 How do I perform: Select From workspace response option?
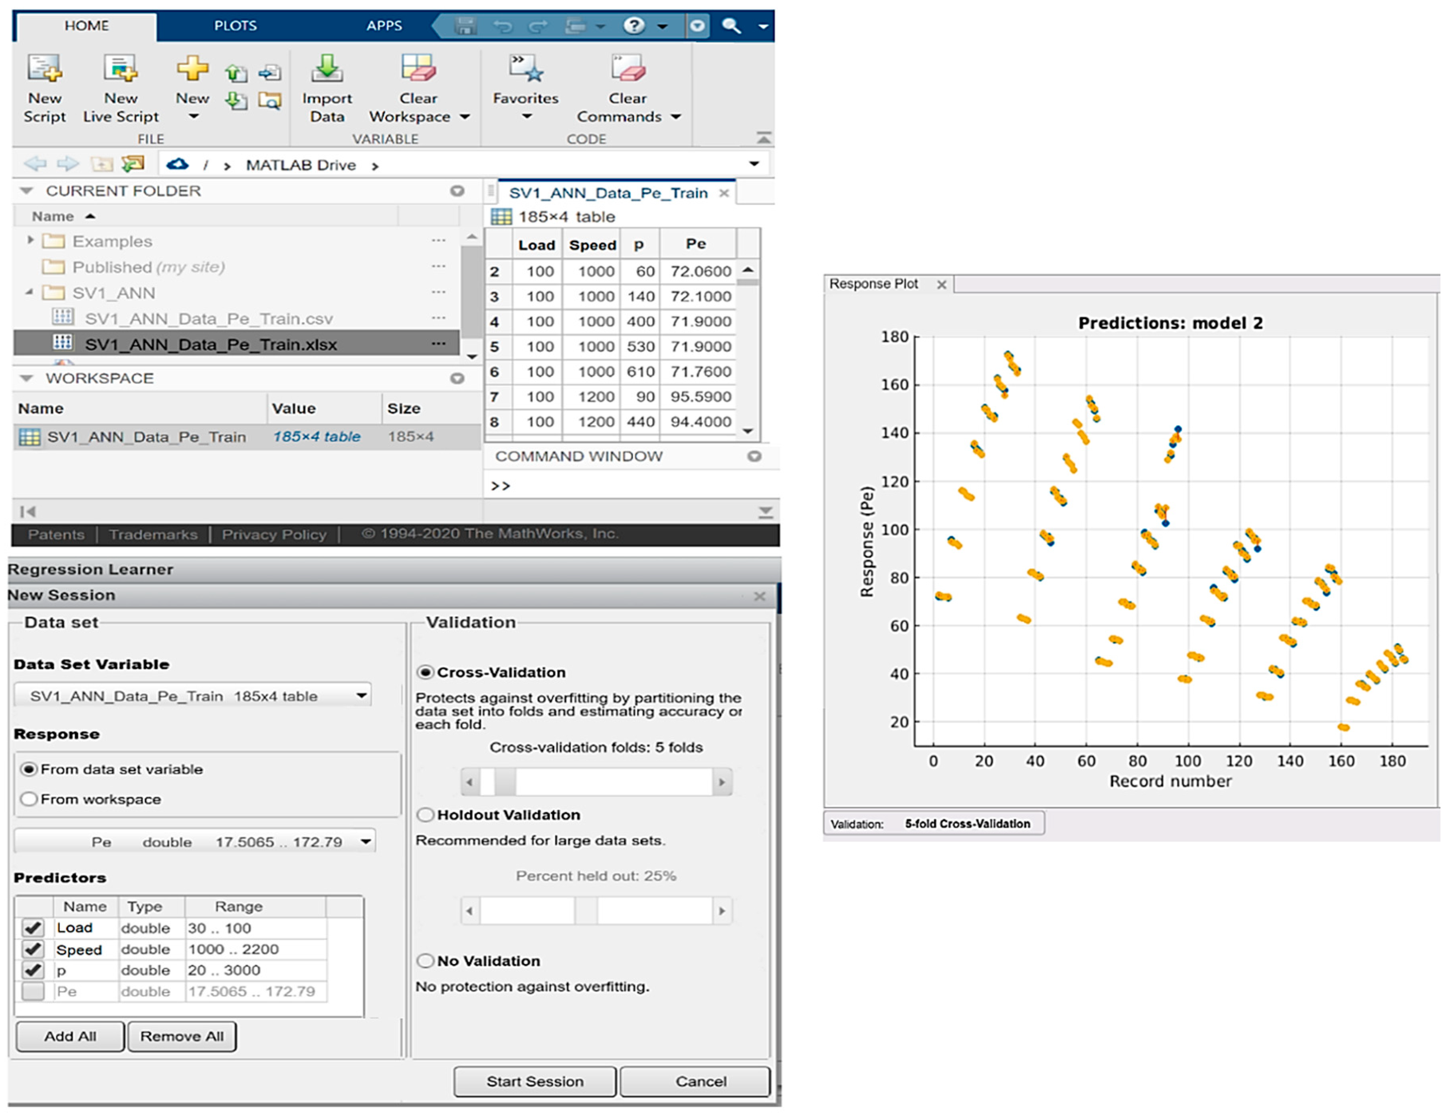pyautogui.click(x=28, y=799)
